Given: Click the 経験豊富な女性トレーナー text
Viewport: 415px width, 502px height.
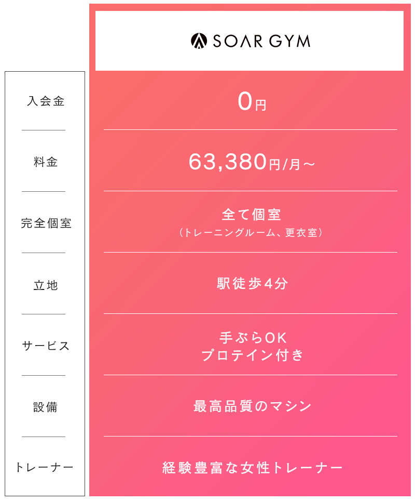Looking at the screenshot, I should 253,468.
